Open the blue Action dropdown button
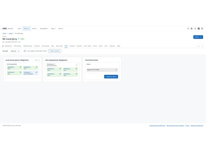The image size is (206, 154). pos(198,37)
